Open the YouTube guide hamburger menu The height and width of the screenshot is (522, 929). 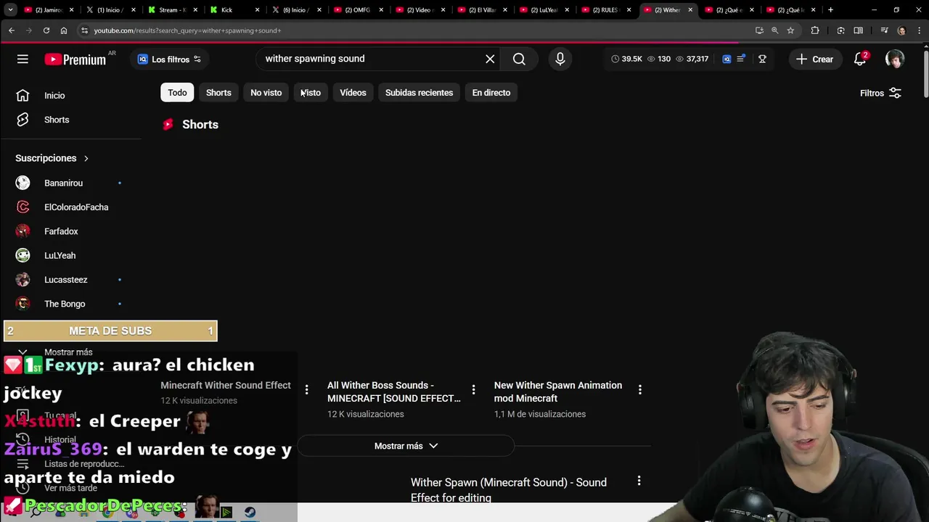[22, 59]
